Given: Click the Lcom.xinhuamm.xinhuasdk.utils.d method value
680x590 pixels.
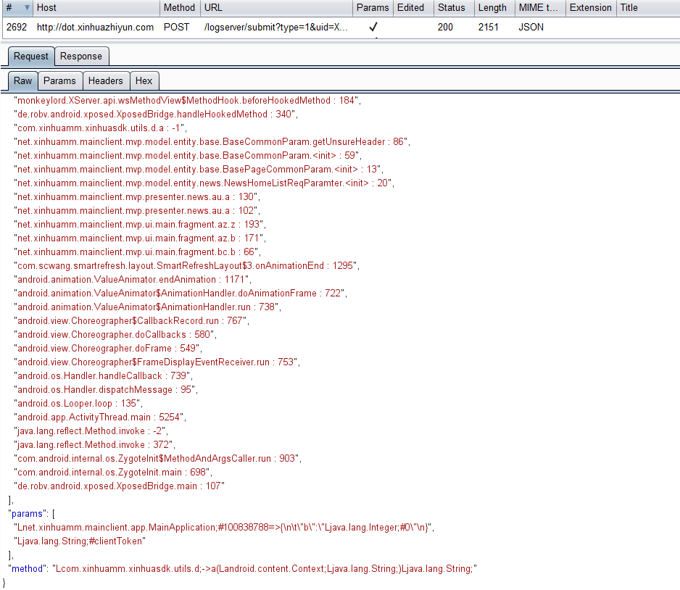Looking at the screenshot, I should click(x=265, y=569).
